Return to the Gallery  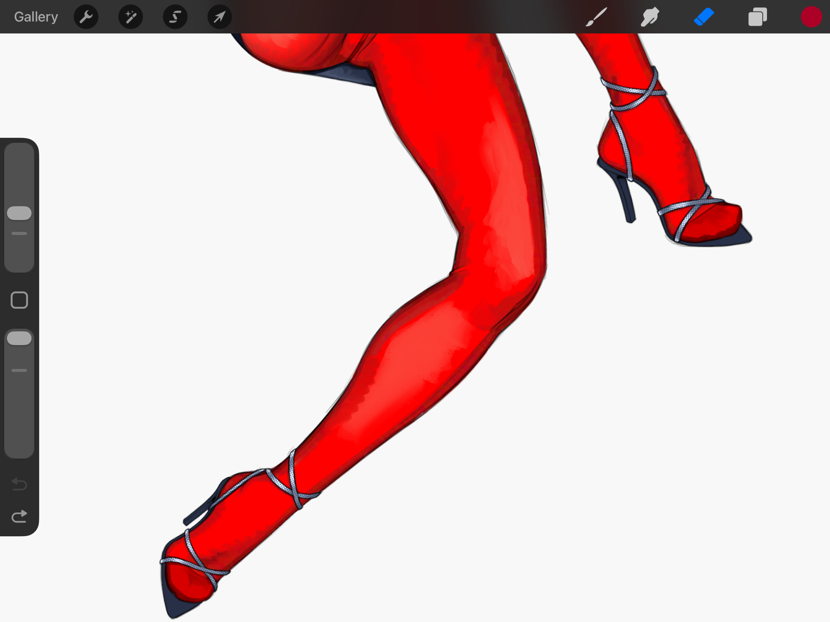36,17
